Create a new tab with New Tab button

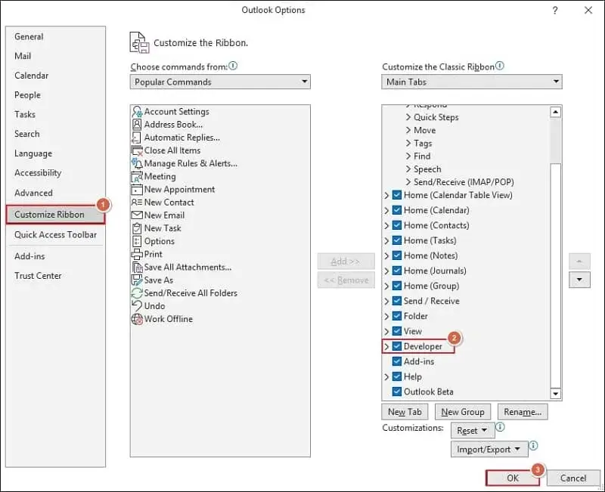point(405,411)
